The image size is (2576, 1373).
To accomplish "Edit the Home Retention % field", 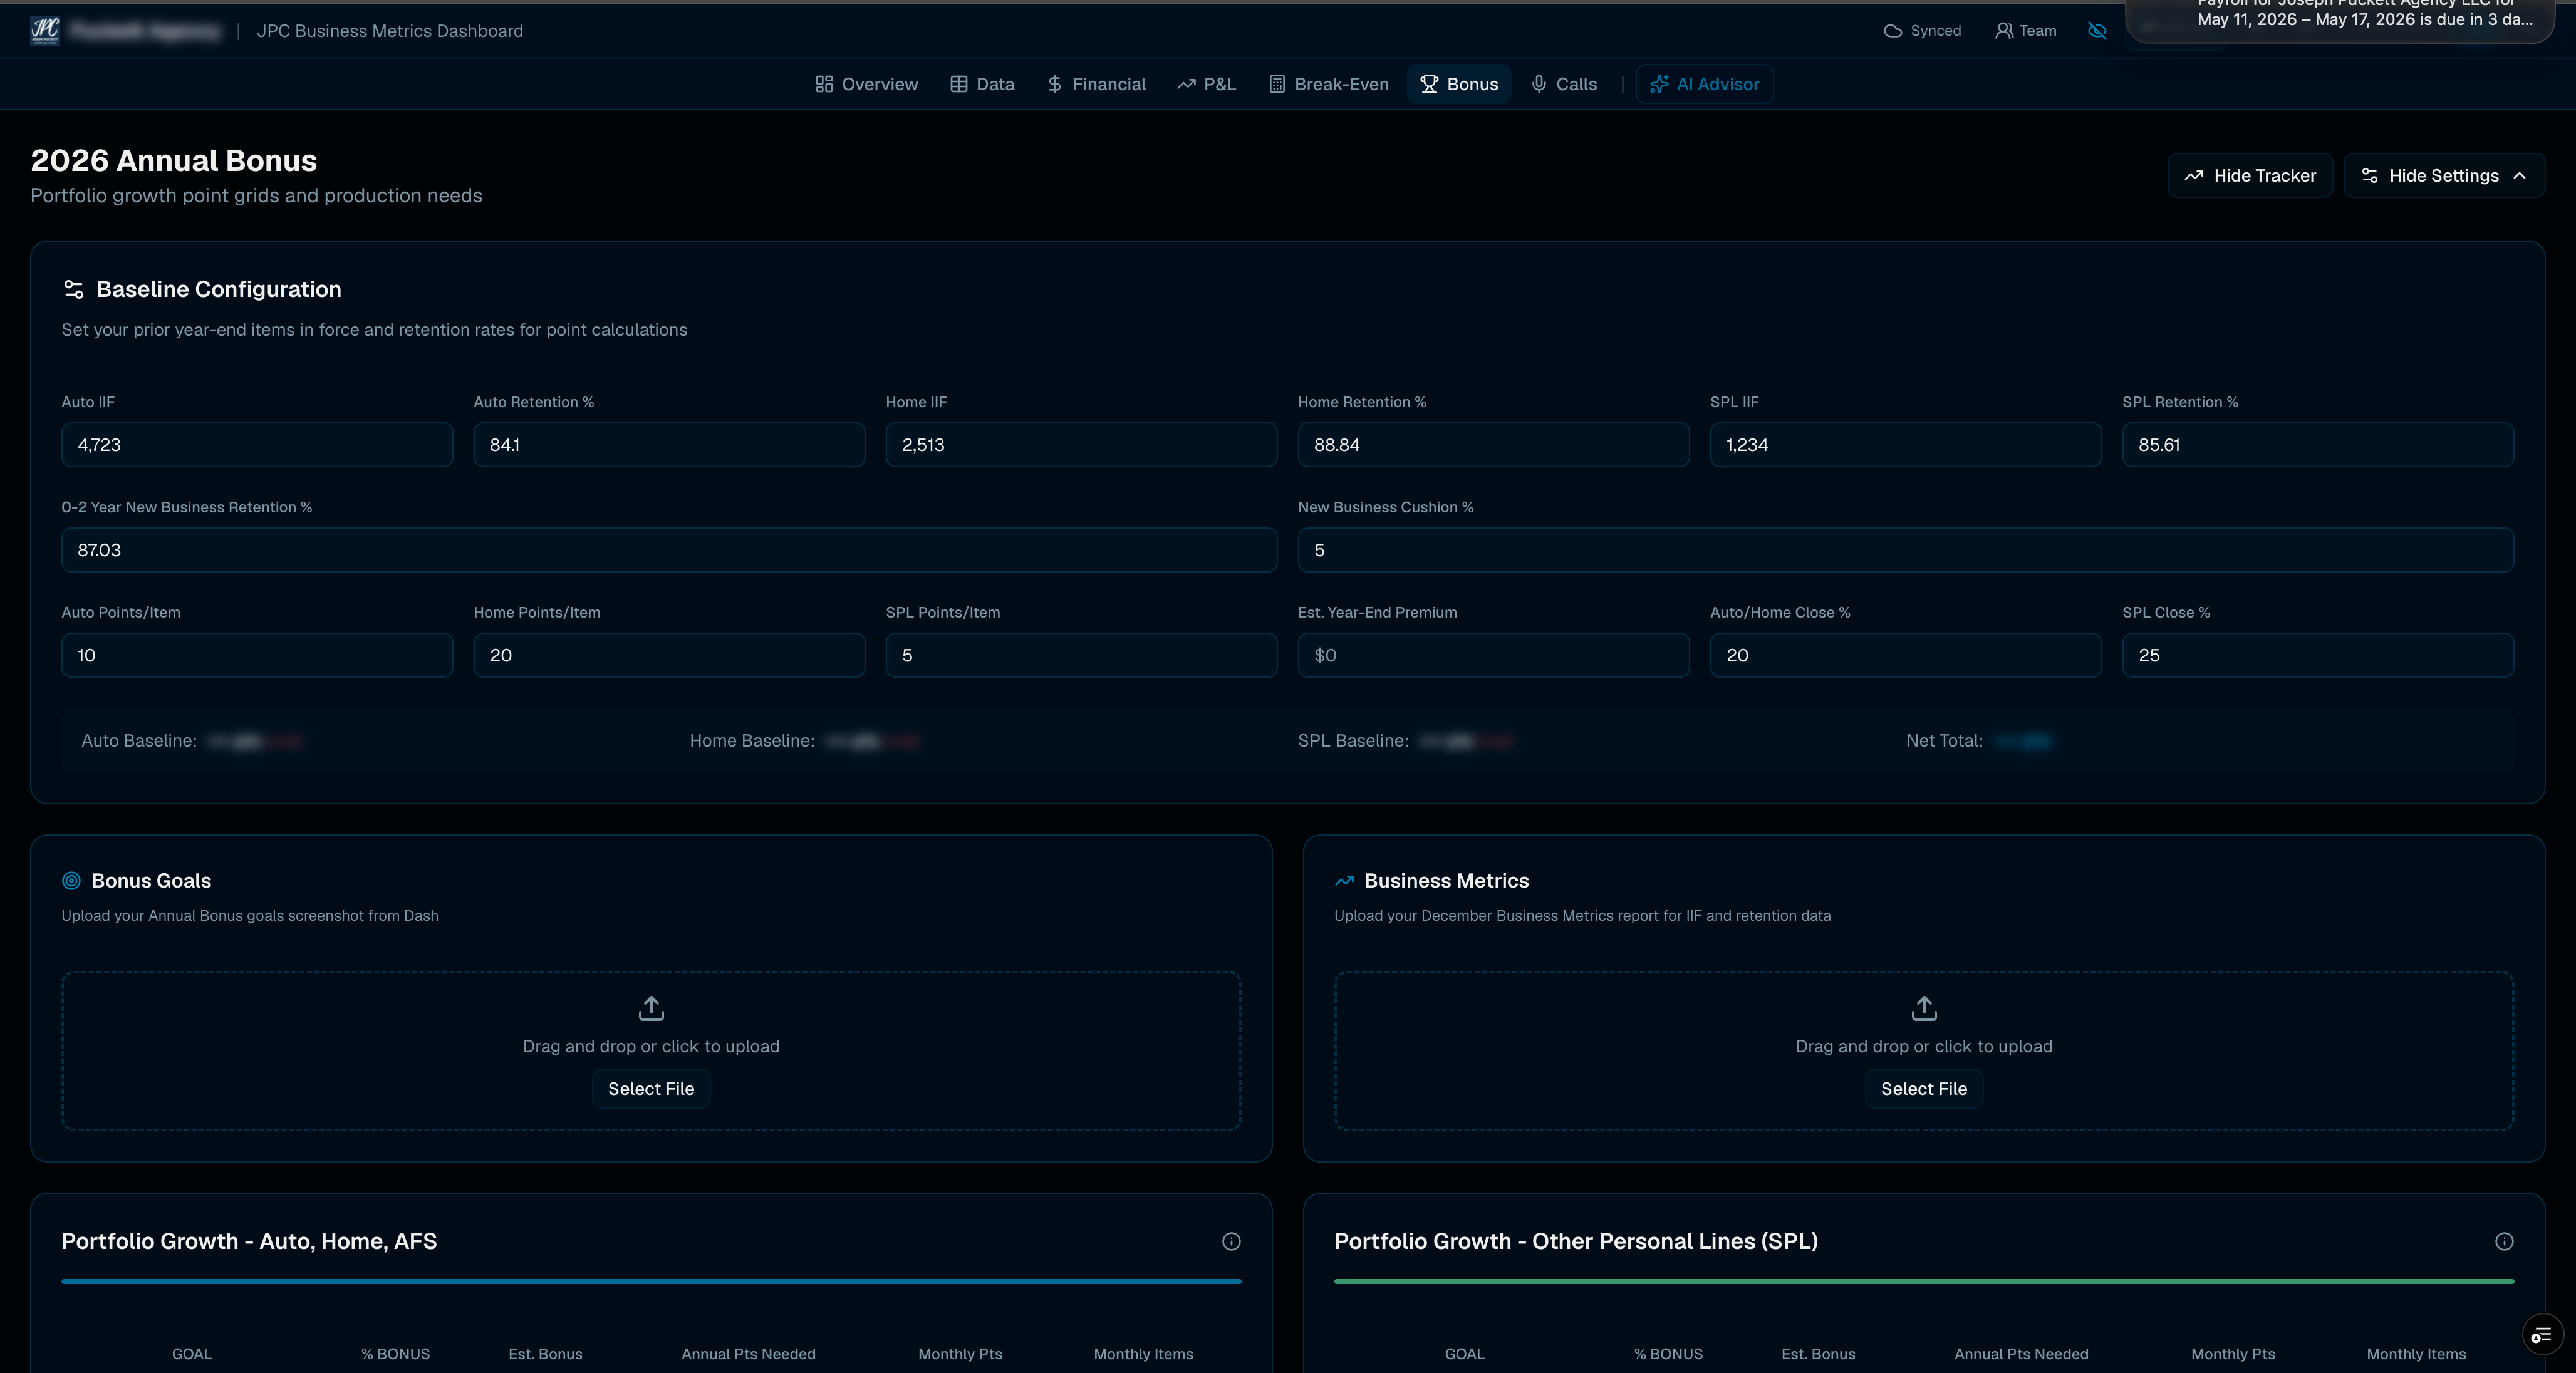I will [1493, 445].
